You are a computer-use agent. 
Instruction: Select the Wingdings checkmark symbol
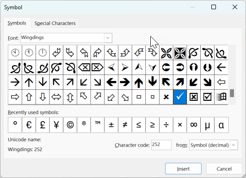180,97
